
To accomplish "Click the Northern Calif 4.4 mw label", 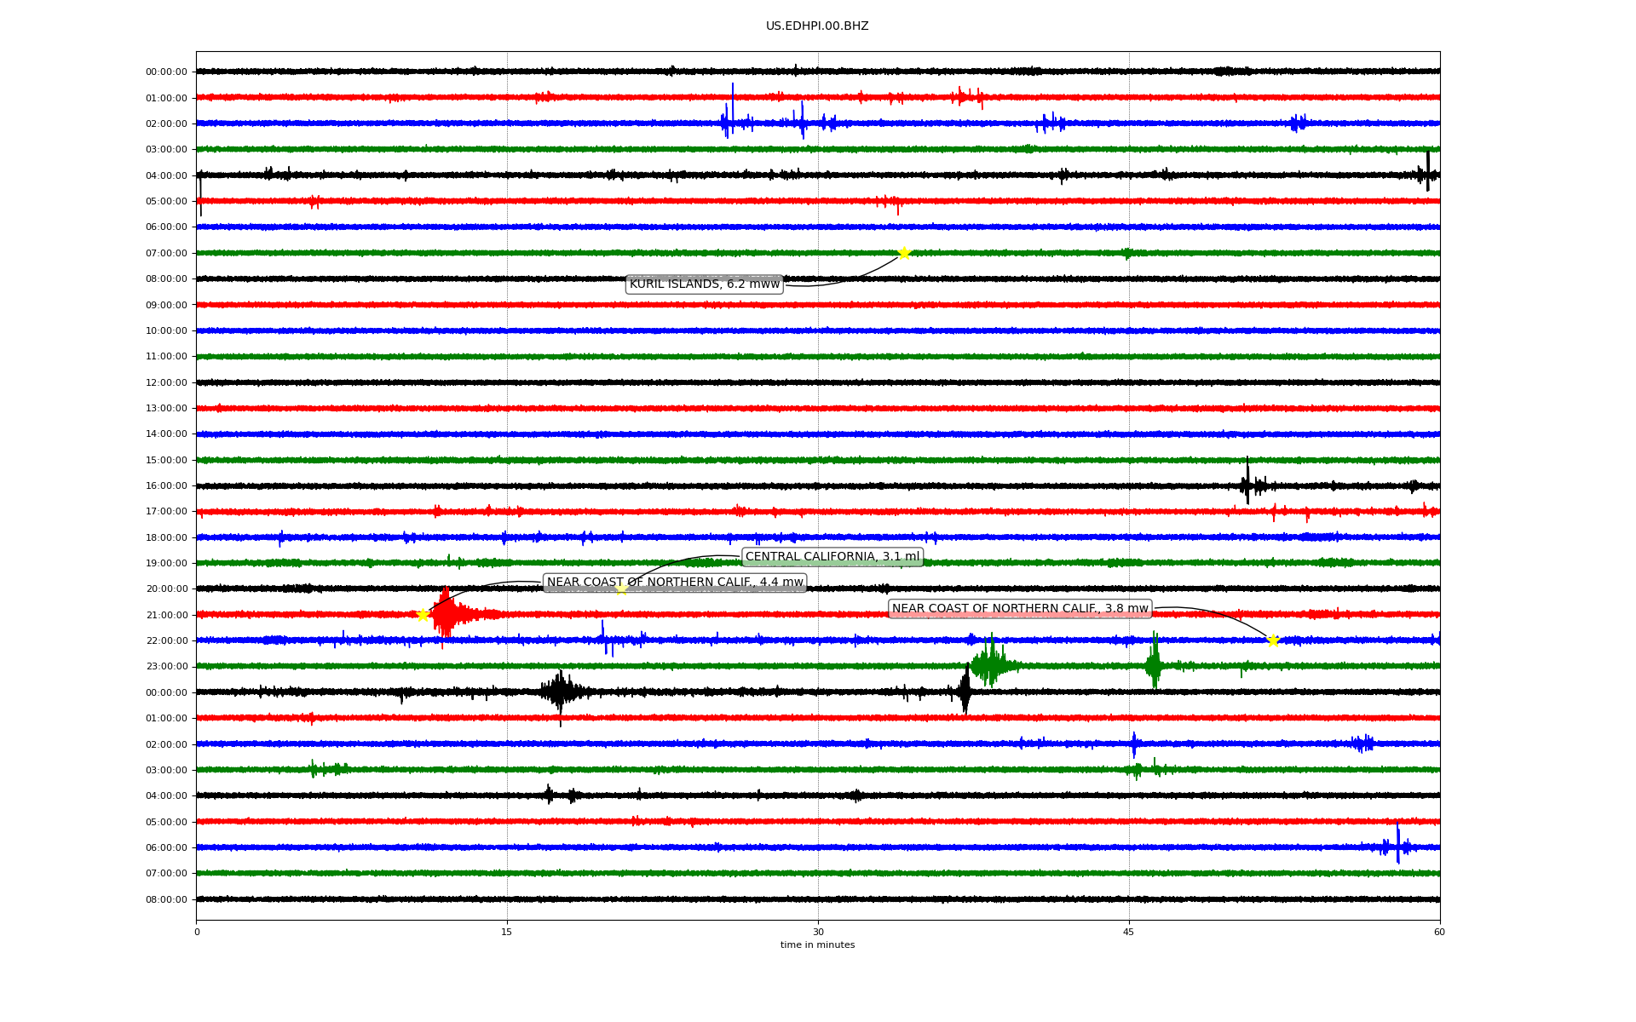I will pos(675,583).
